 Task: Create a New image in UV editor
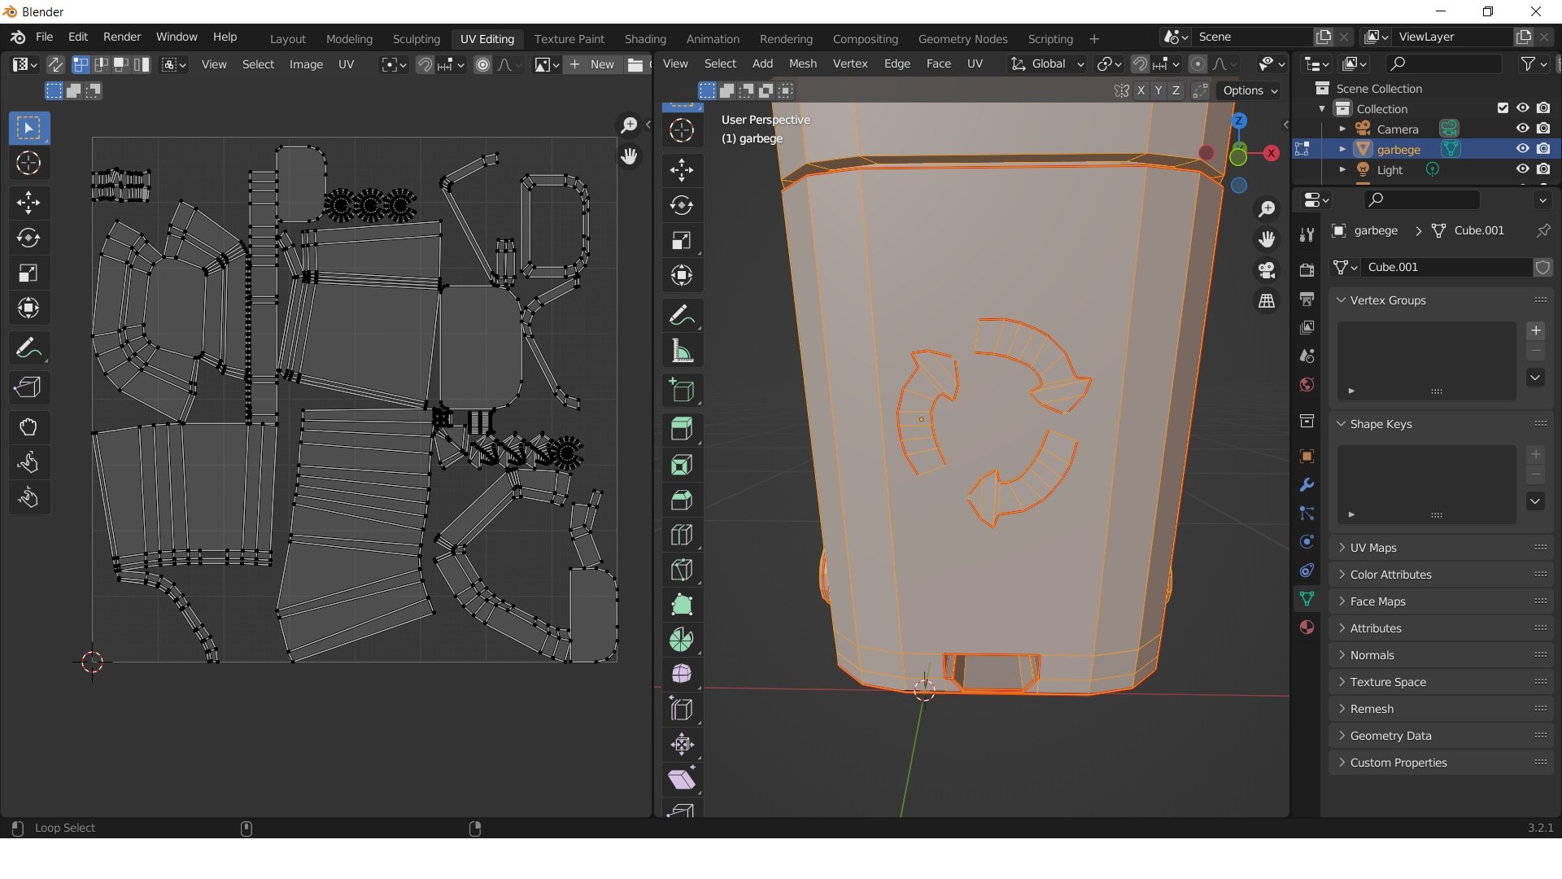(592, 64)
